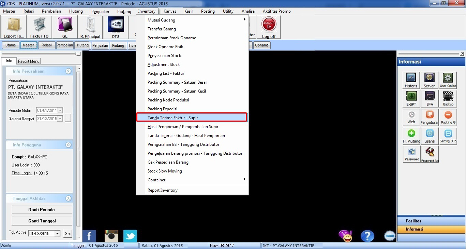Screen dimensions: 466x249
Task: Open the Fasilitas panel bar
Action: (x=431, y=221)
